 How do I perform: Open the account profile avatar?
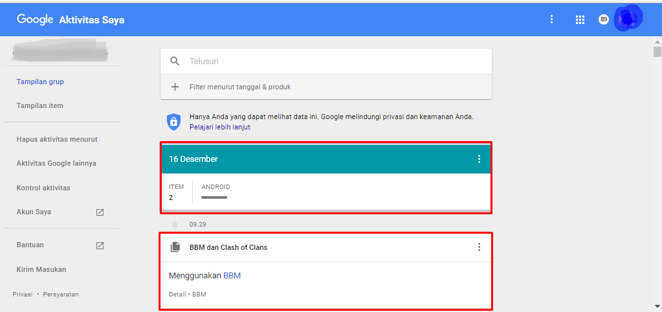click(x=628, y=19)
